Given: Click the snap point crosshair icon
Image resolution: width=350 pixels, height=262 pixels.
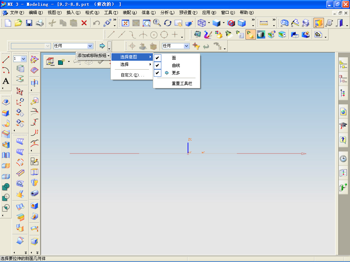Looking at the screenshot, I should pos(132,46).
